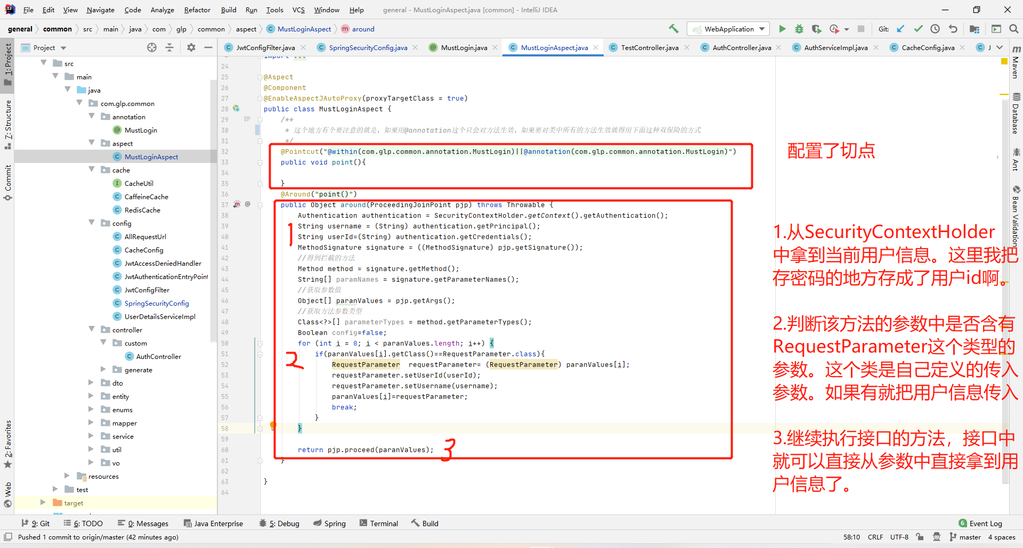Screen dimensions: 1023x548
Task: Click the UTF-8 encoding selector
Action: (x=899, y=537)
